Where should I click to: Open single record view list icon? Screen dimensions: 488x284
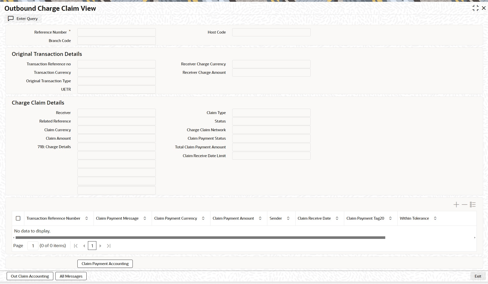[473, 205]
